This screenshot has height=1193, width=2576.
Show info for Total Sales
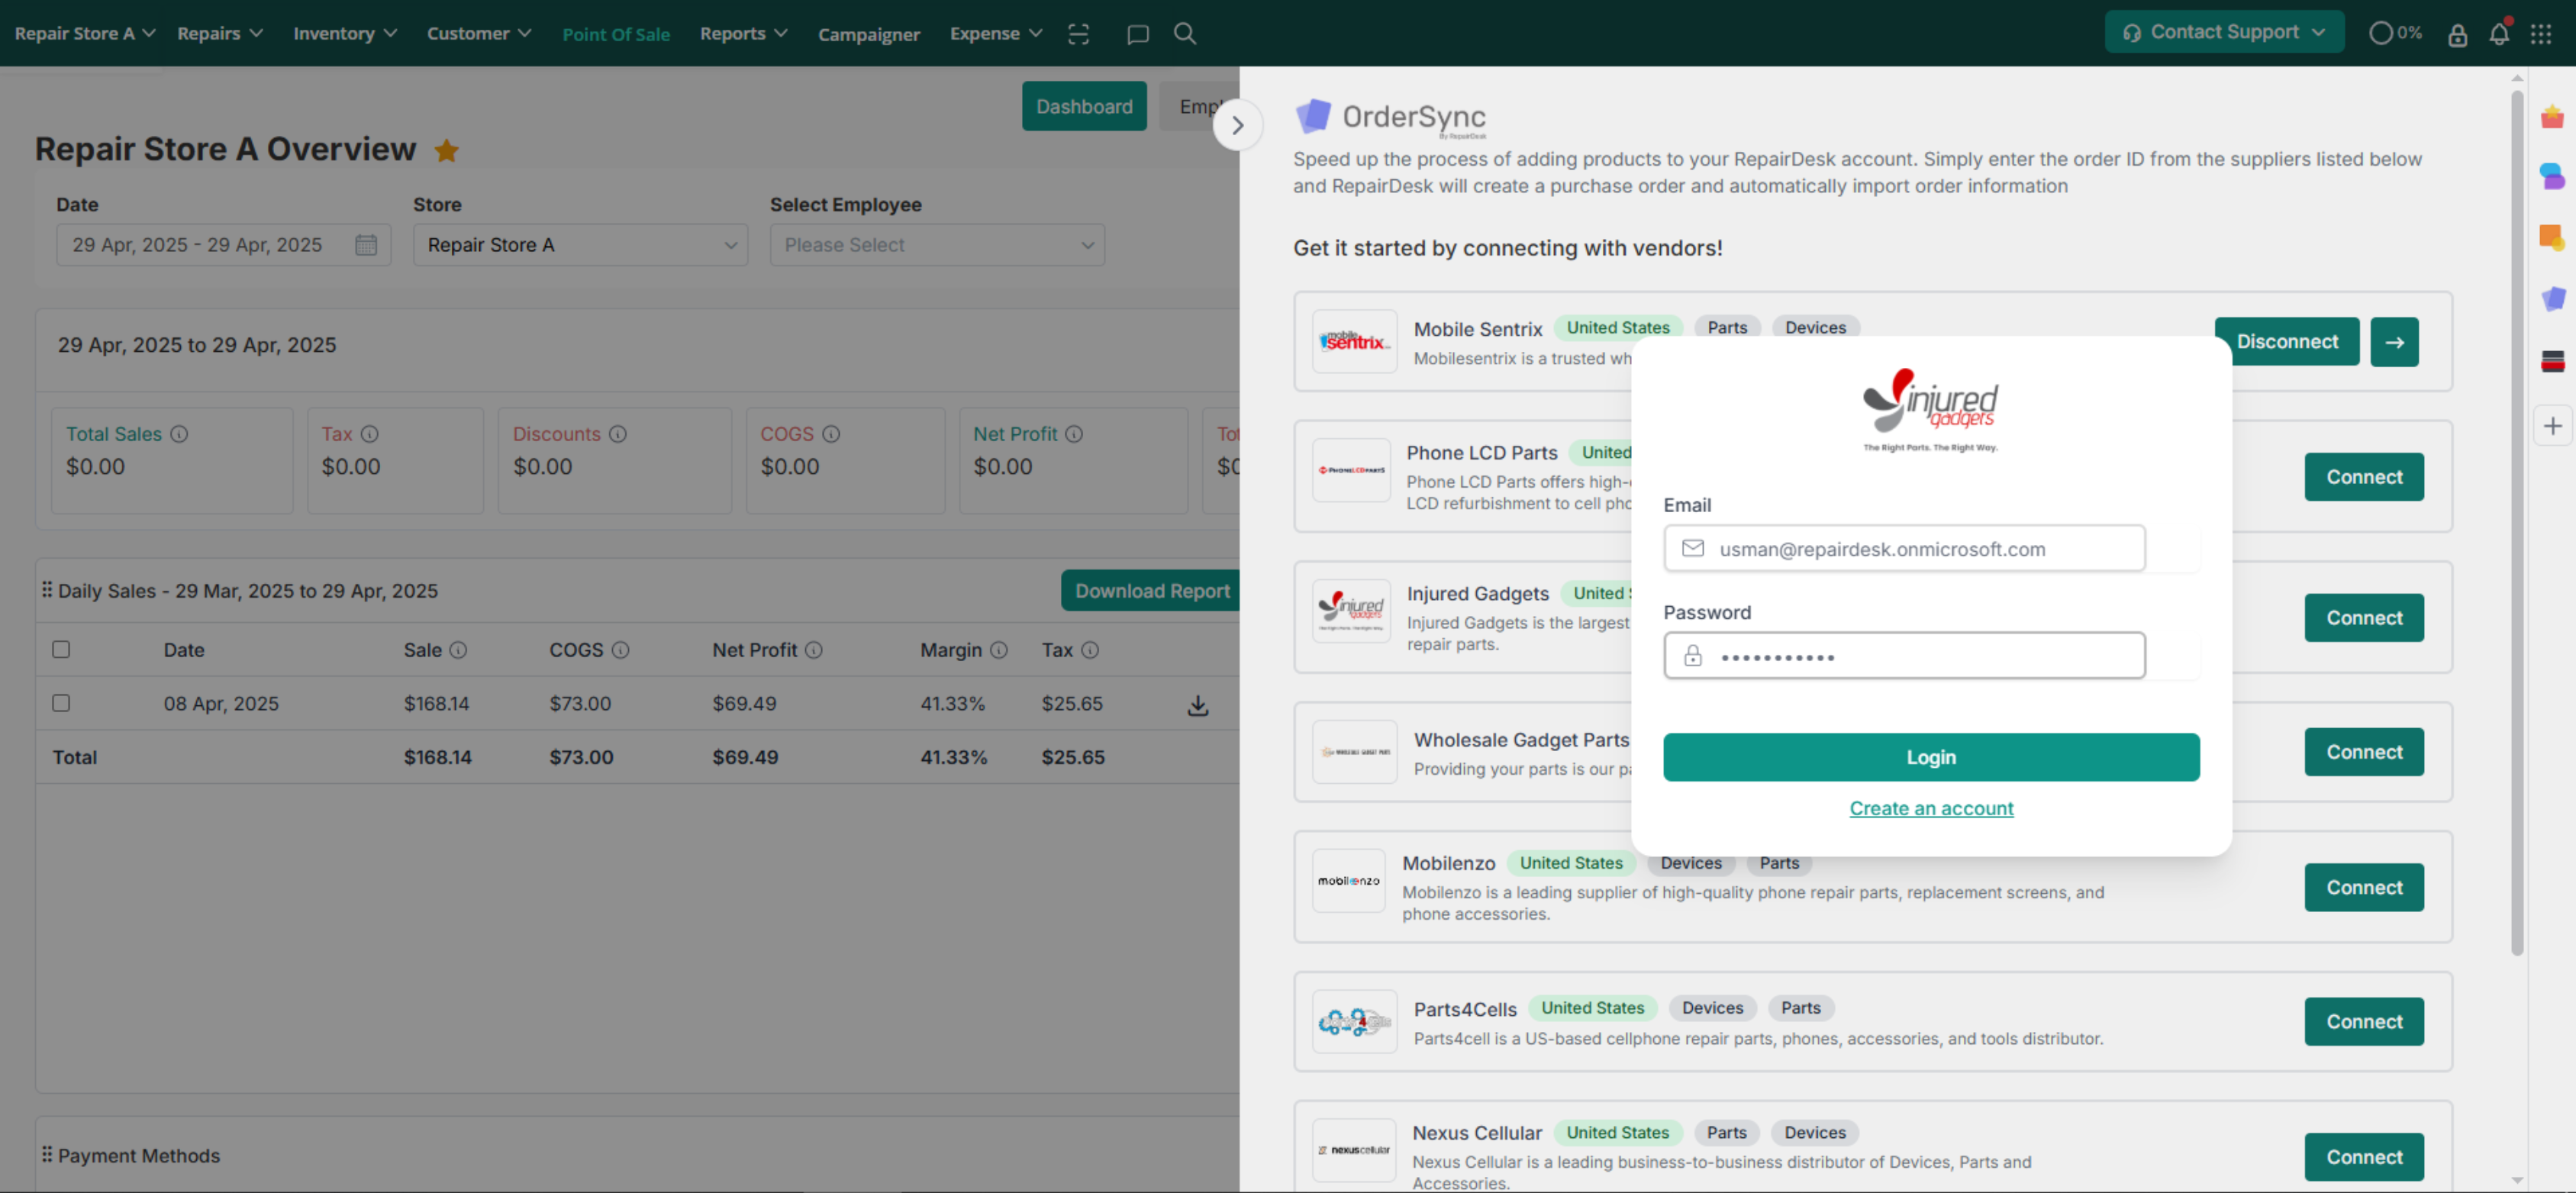pos(179,434)
